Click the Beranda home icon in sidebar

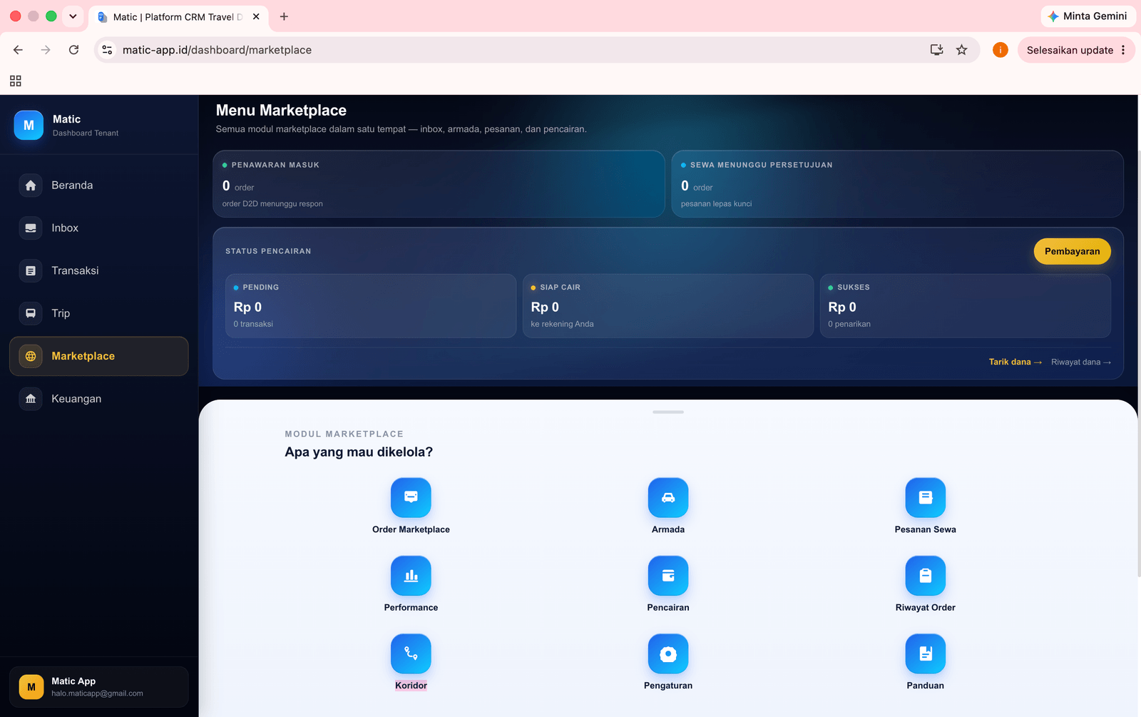click(31, 185)
